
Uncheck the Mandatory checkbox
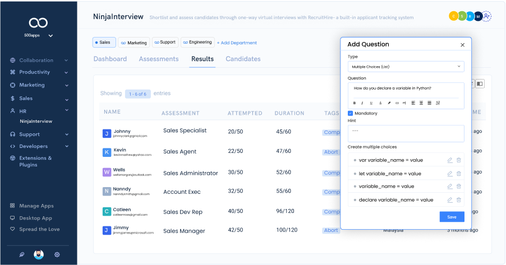click(x=351, y=114)
